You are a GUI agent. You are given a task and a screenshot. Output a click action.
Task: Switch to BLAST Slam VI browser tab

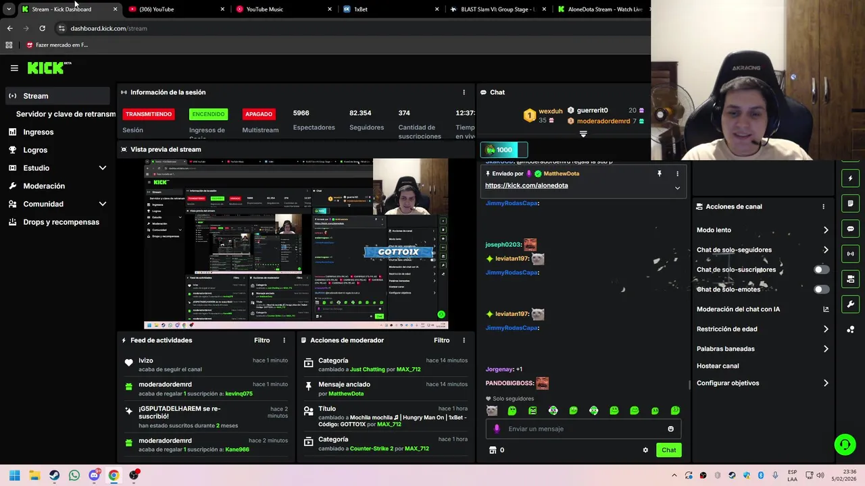498,9
